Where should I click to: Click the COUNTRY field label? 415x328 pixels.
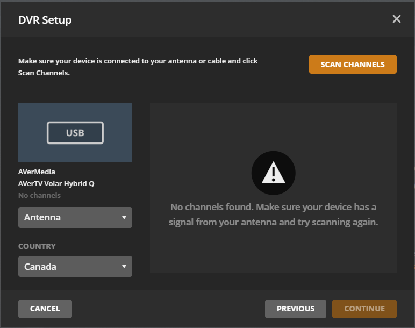tap(37, 246)
